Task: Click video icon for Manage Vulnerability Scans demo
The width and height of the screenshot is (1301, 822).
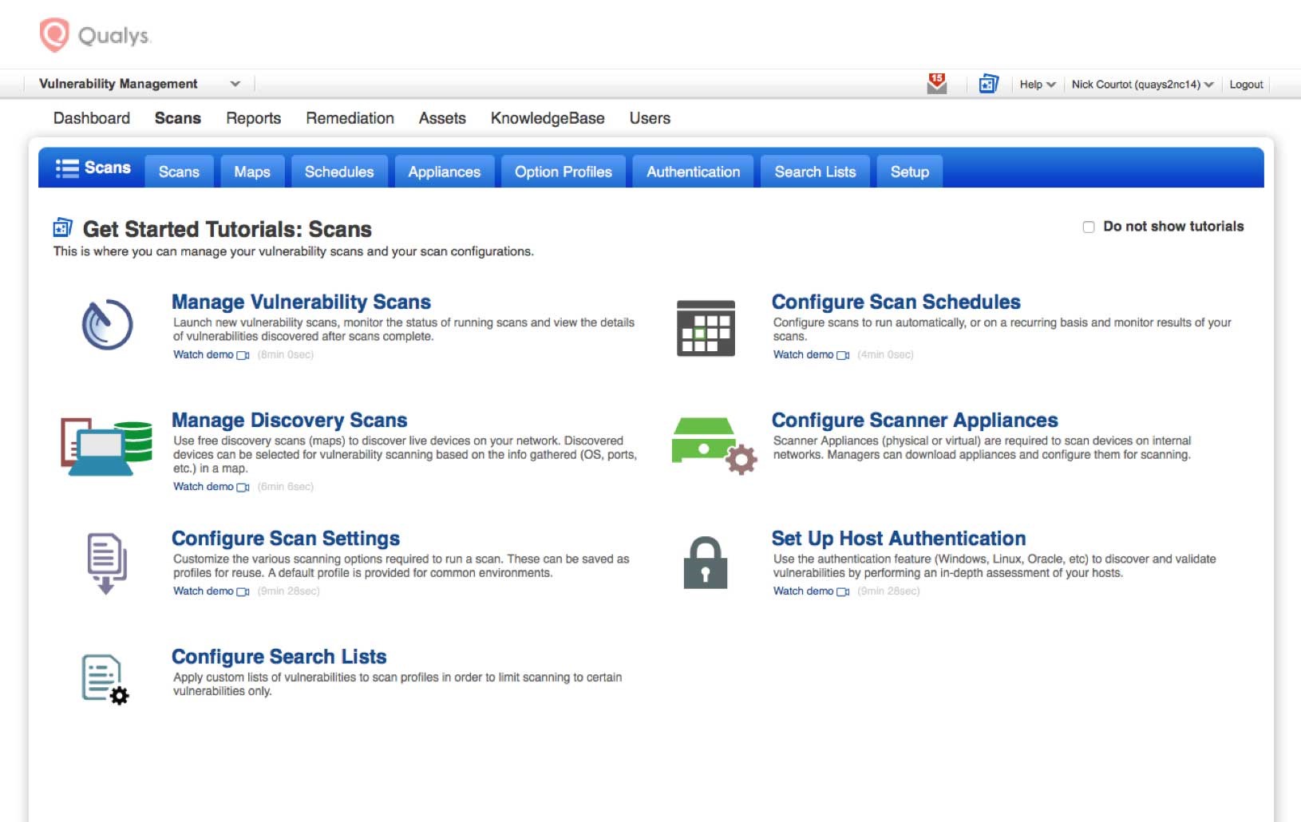Action: pos(243,355)
